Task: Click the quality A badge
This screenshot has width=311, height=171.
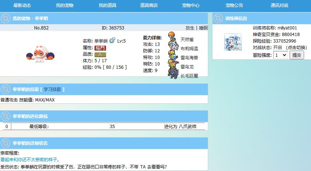Action: 100,55
